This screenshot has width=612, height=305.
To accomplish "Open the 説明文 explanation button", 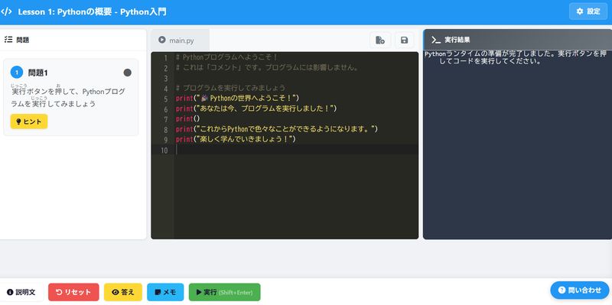I will tap(21, 292).
